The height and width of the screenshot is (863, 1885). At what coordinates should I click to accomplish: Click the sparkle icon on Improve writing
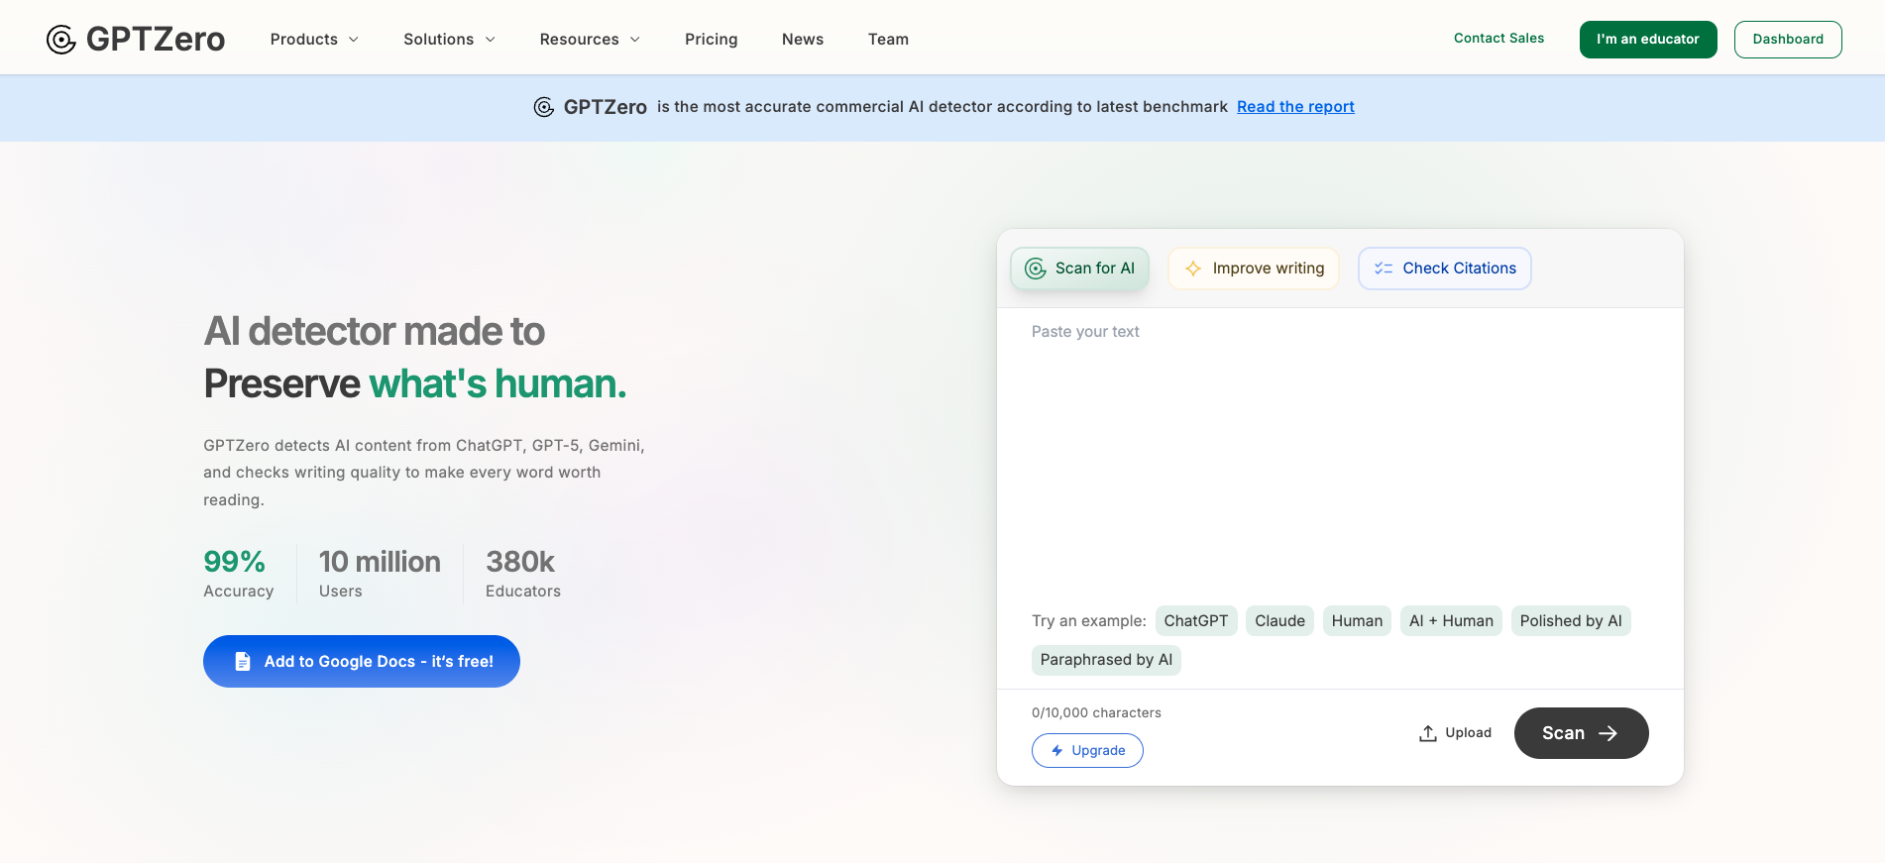click(x=1193, y=269)
